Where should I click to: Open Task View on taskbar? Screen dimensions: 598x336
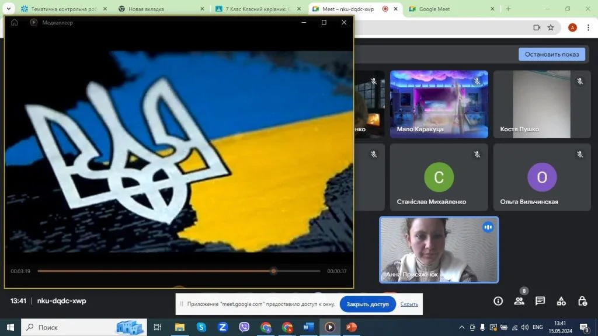(x=158, y=327)
